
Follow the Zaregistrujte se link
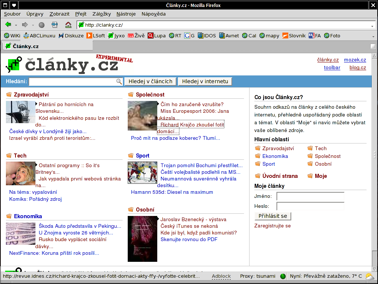coord(272,226)
